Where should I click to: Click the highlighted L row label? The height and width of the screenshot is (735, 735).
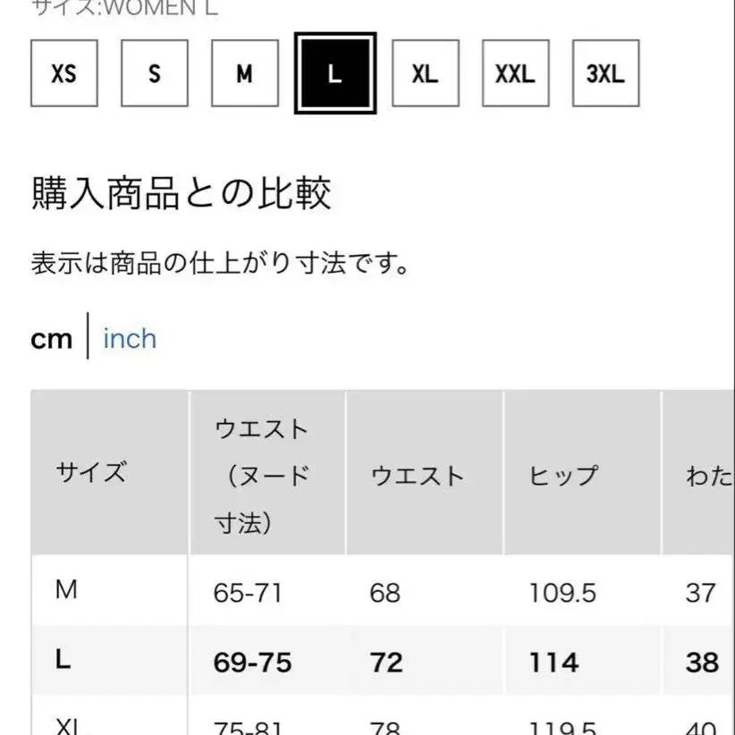coord(63,662)
